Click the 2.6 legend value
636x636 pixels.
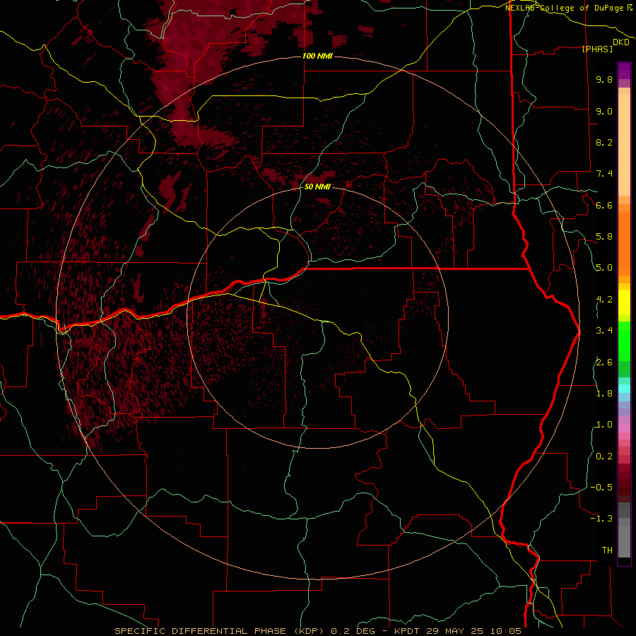click(x=604, y=362)
